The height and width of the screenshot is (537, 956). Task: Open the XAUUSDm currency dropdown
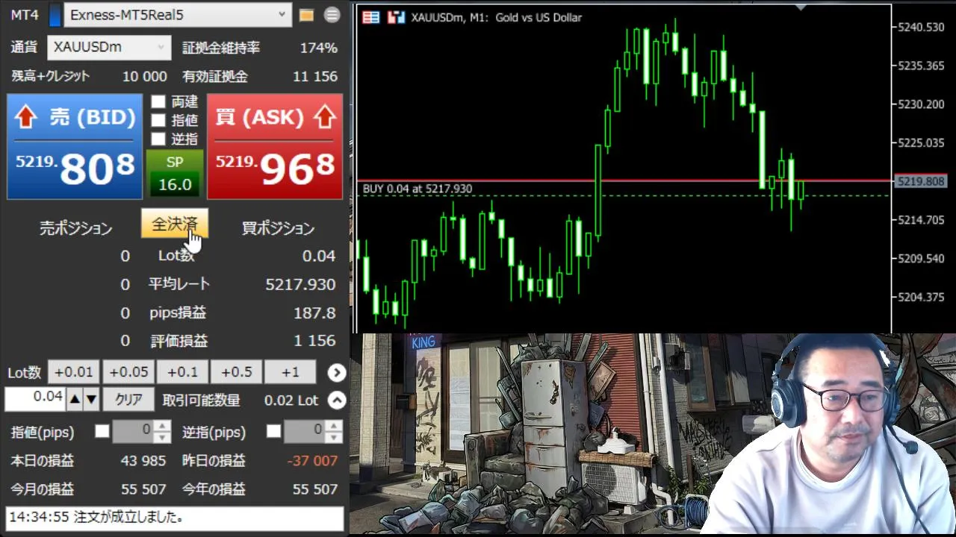(x=109, y=47)
